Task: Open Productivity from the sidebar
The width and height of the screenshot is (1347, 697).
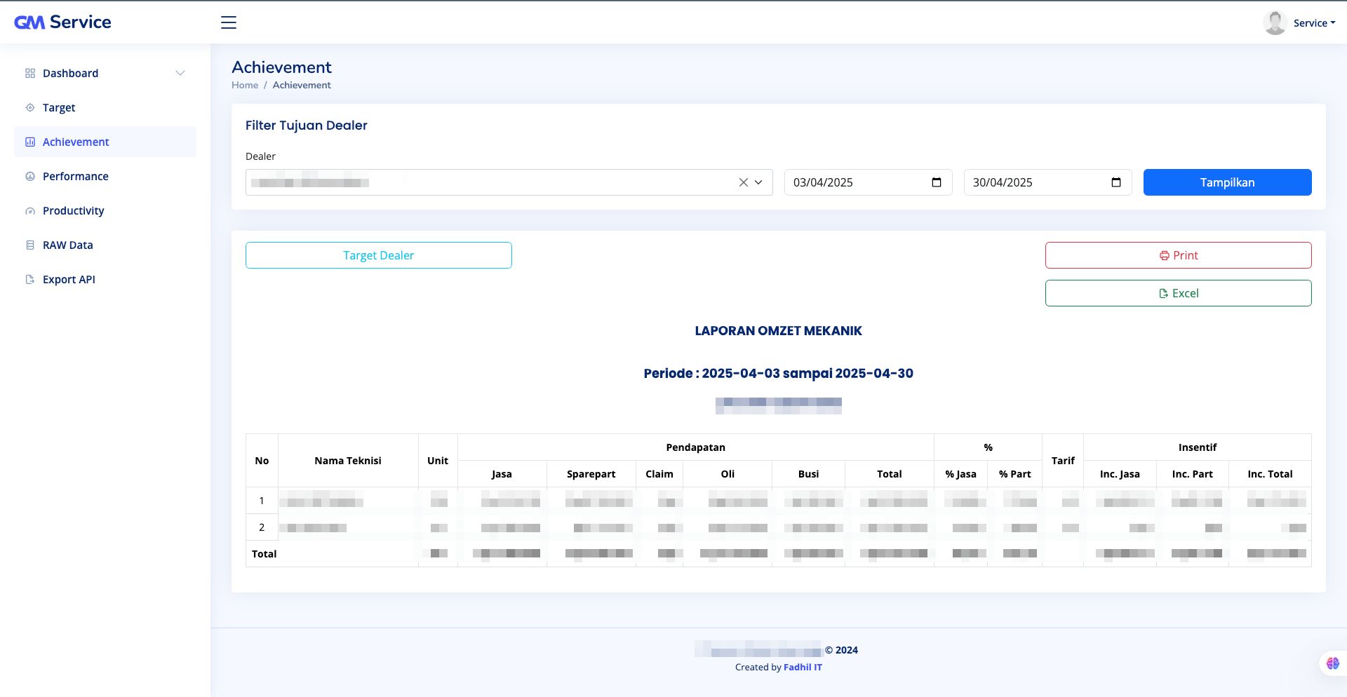Action: 105,211
